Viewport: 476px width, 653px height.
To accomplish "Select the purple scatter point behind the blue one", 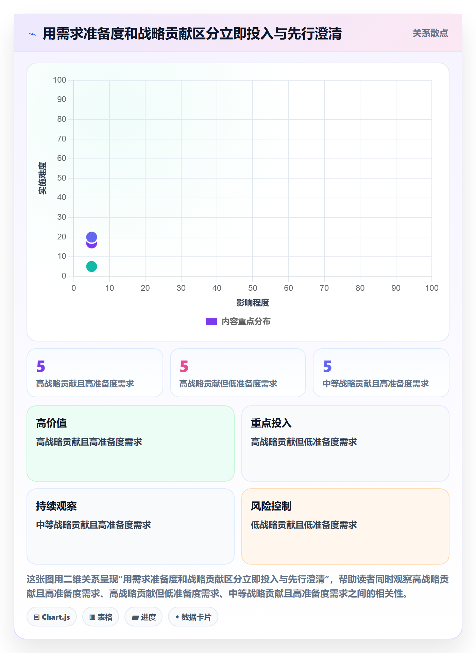I will tap(91, 245).
